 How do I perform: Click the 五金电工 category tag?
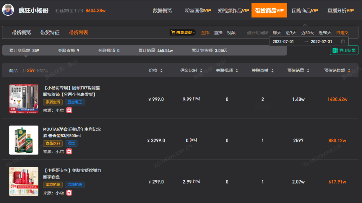tap(75, 102)
